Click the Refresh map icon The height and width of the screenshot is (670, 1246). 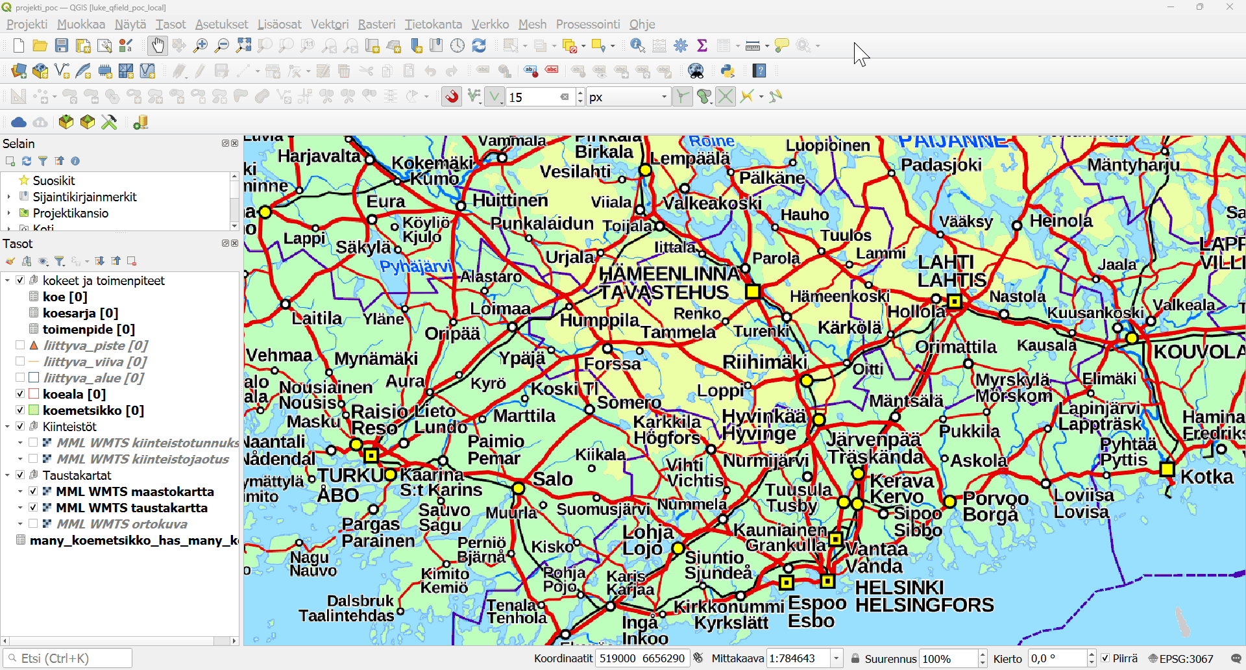pos(479,45)
